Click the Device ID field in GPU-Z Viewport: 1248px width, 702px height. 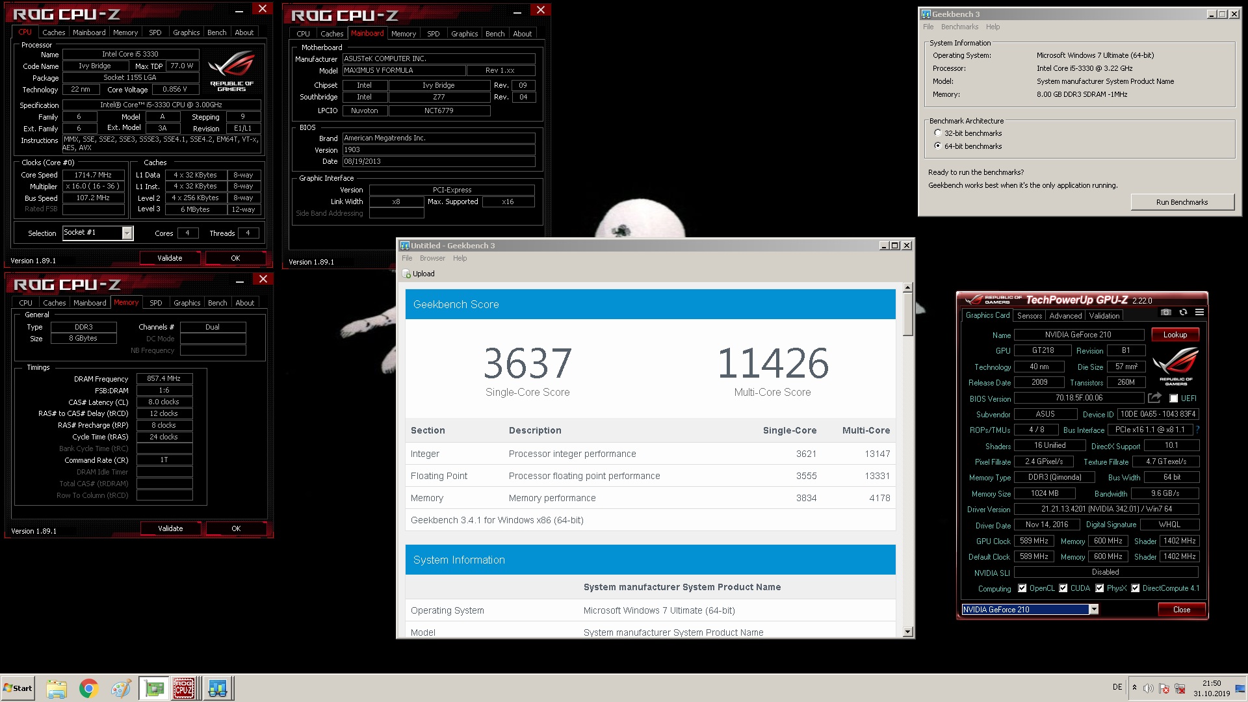tap(1158, 414)
